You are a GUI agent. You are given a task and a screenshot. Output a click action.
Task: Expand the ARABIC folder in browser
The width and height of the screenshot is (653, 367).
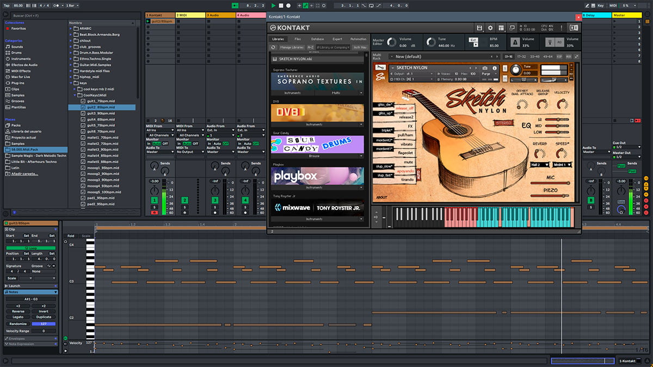click(x=71, y=28)
